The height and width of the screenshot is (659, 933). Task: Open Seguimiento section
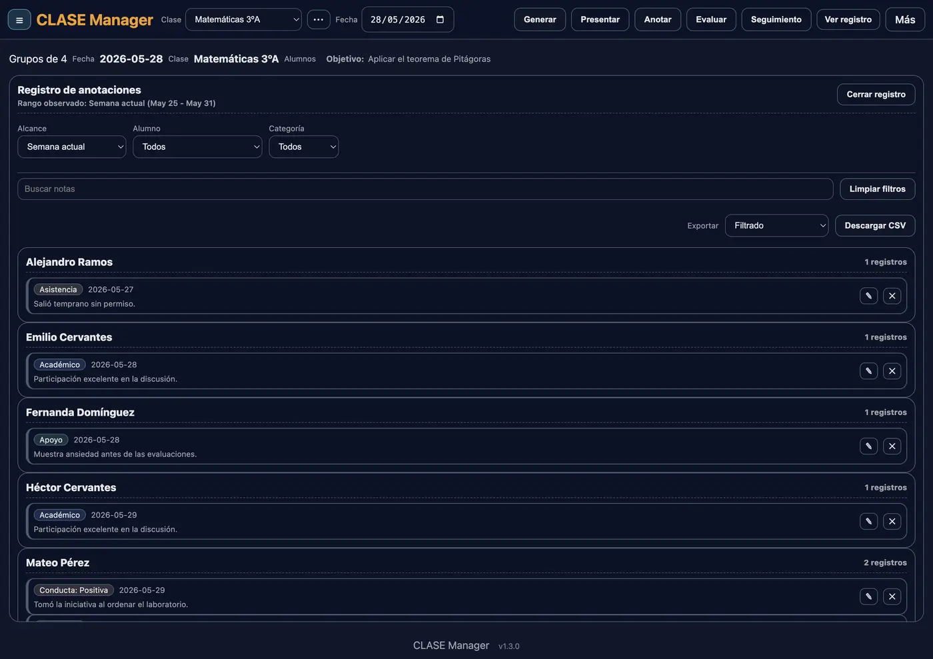point(776,20)
